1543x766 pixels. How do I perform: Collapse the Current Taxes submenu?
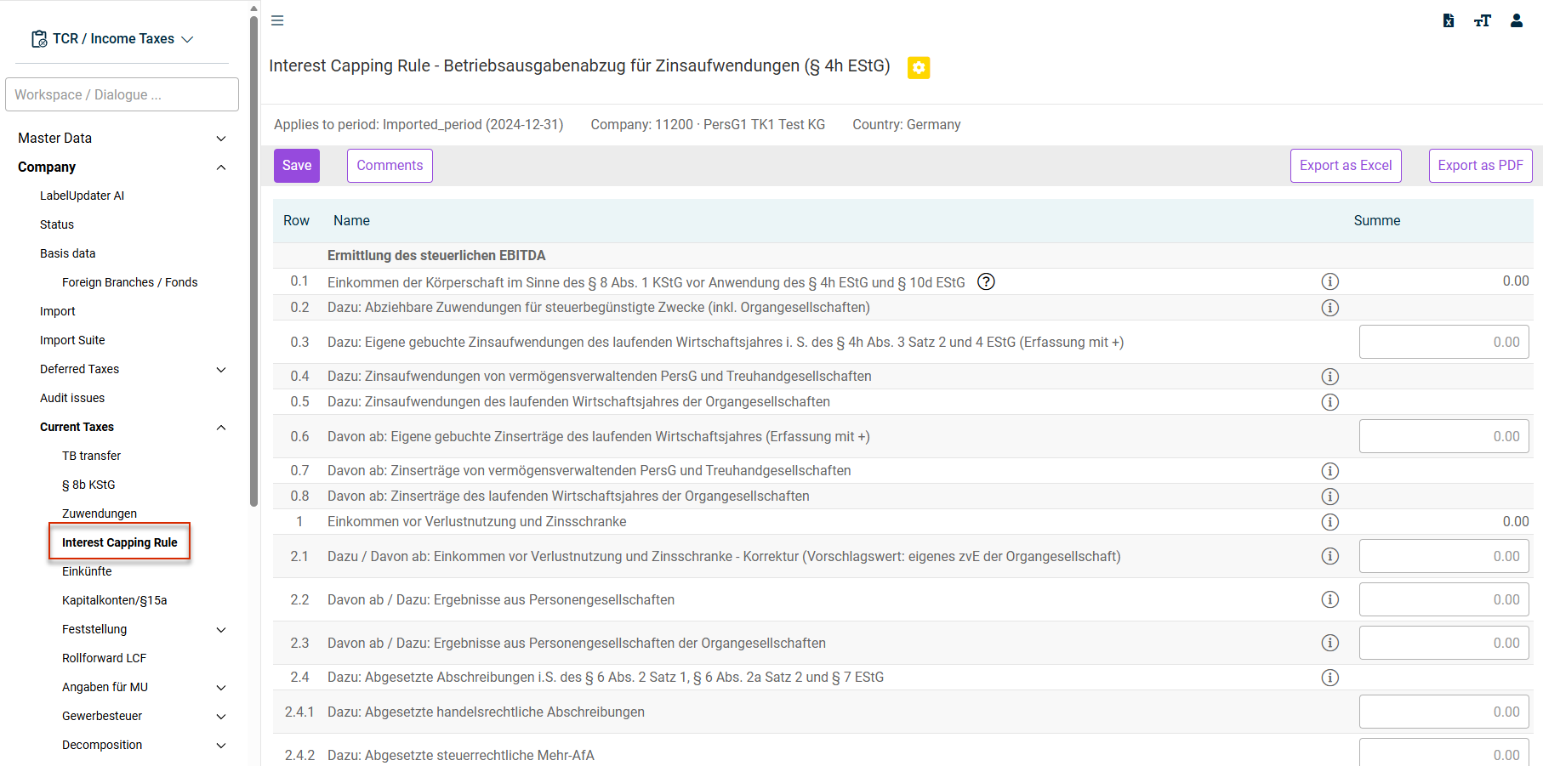pyautogui.click(x=221, y=428)
